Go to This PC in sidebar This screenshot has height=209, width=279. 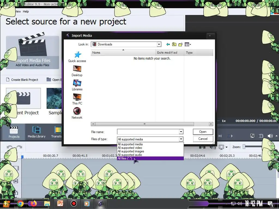tap(77, 99)
